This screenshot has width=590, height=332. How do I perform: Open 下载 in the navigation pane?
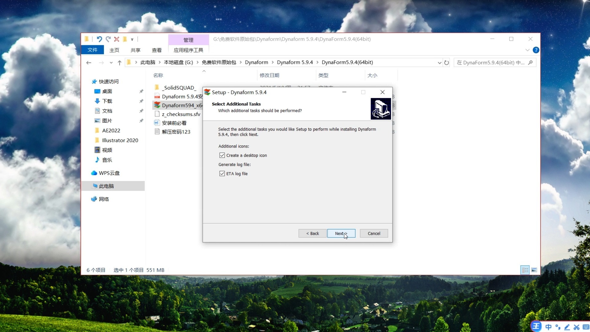coord(107,101)
